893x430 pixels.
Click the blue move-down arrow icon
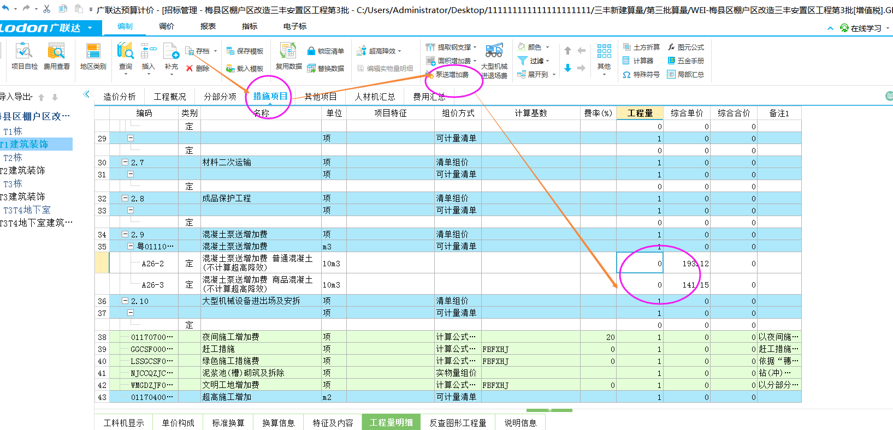click(567, 68)
